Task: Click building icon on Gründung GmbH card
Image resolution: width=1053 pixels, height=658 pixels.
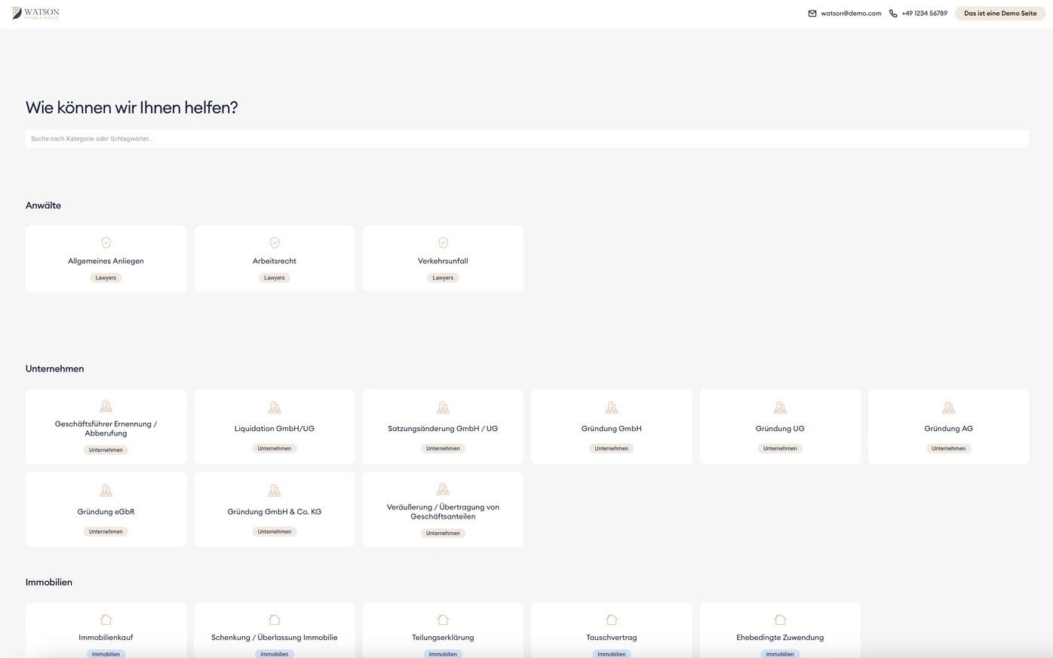Action: click(x=612, y=408)
